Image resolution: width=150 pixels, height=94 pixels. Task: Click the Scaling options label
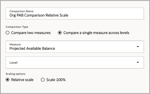(15, 74)
